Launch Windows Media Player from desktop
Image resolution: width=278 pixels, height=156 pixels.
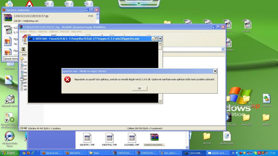(10, 137)
